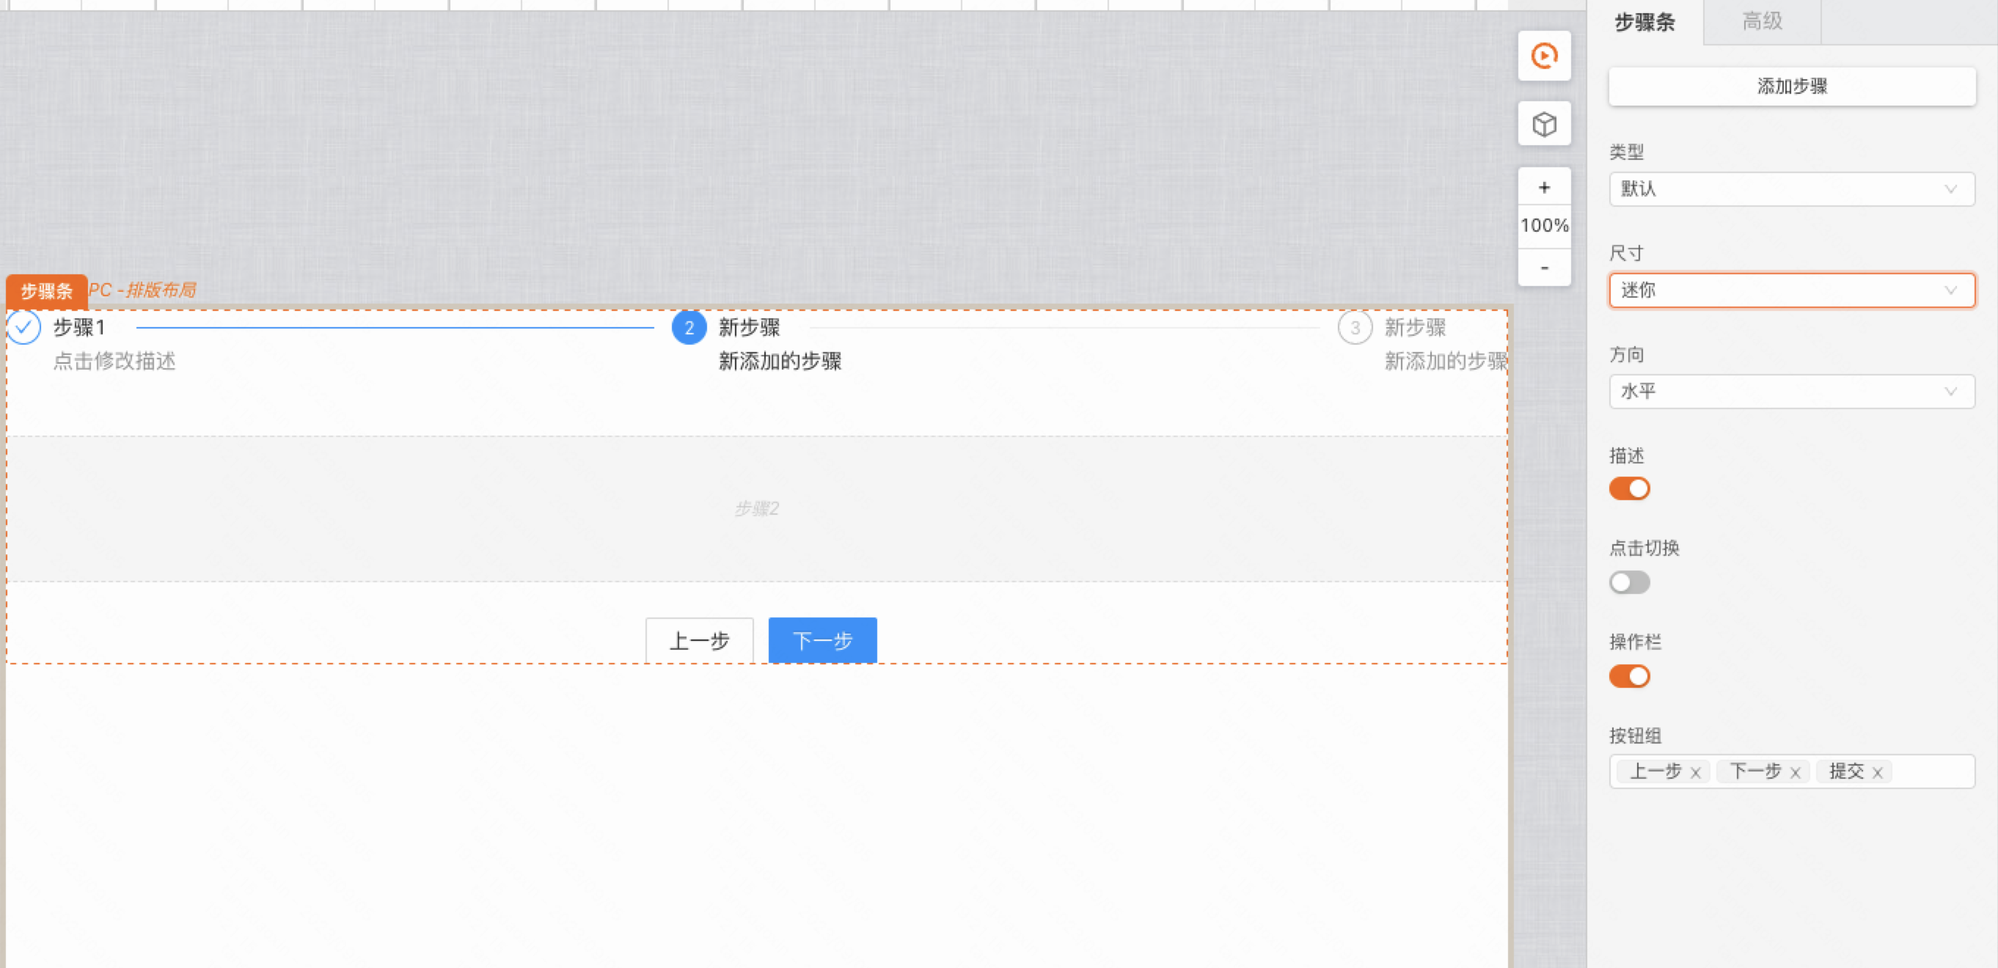Switch to the 高级 tab
Image resolution: width=1998 pixels, height=968 pixels.
tap(1763, 22)
